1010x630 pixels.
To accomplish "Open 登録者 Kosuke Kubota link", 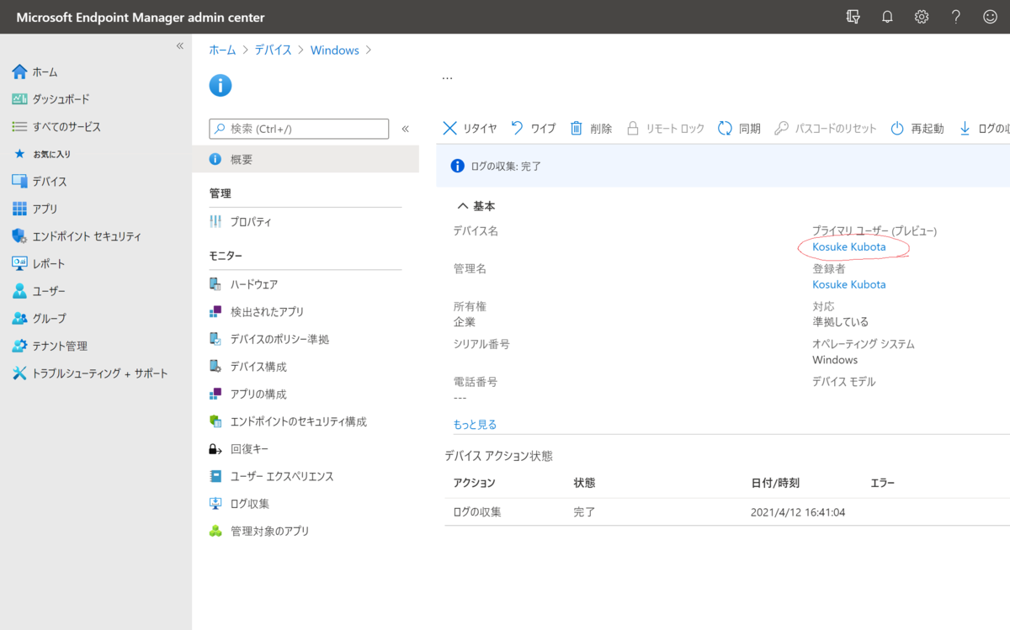I will pyautogui.click(x=848, y=284).
